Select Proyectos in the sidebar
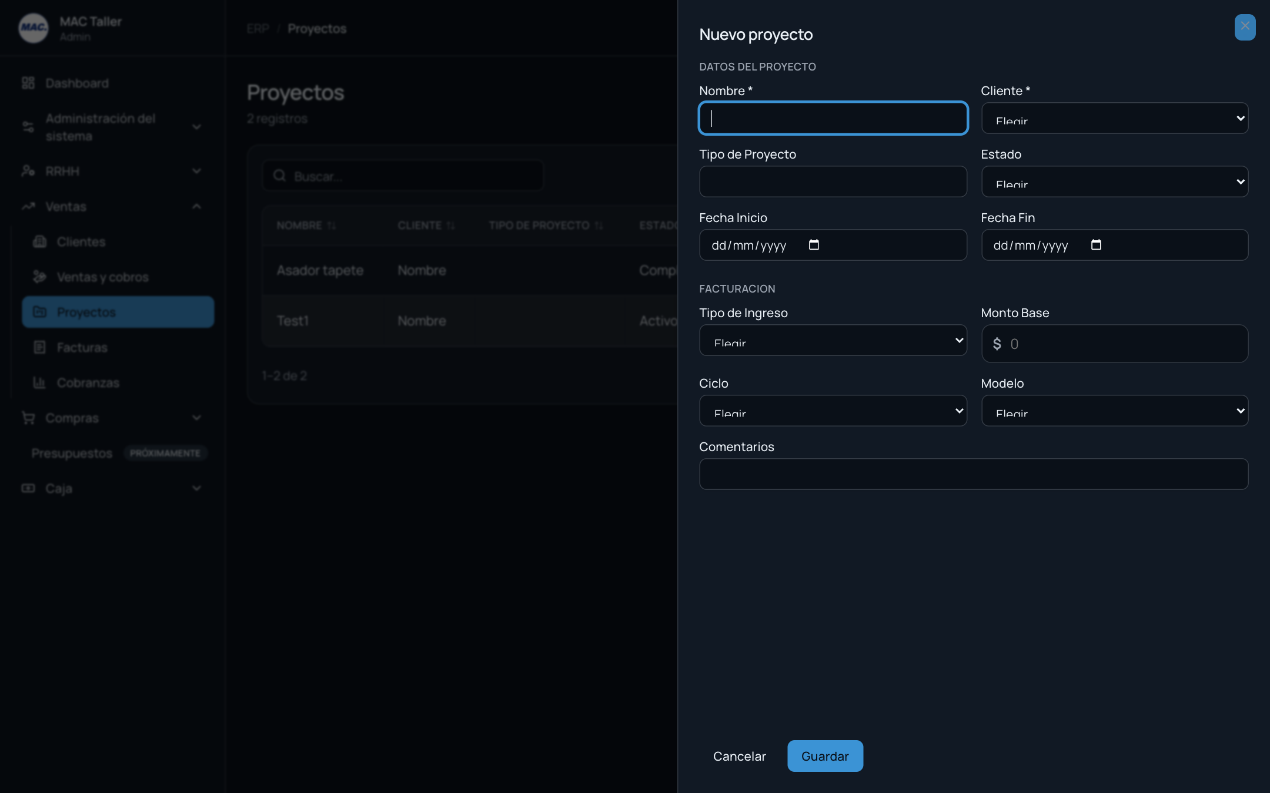1270x793 pixels. 118,312
